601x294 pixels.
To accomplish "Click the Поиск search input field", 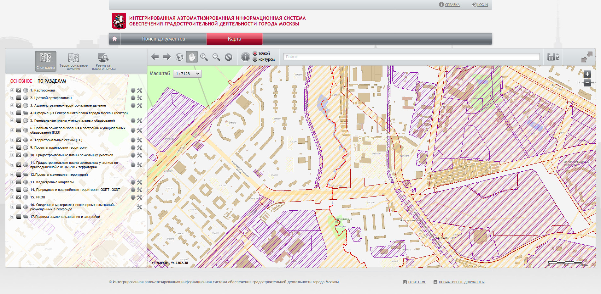I will pos(411,57).
